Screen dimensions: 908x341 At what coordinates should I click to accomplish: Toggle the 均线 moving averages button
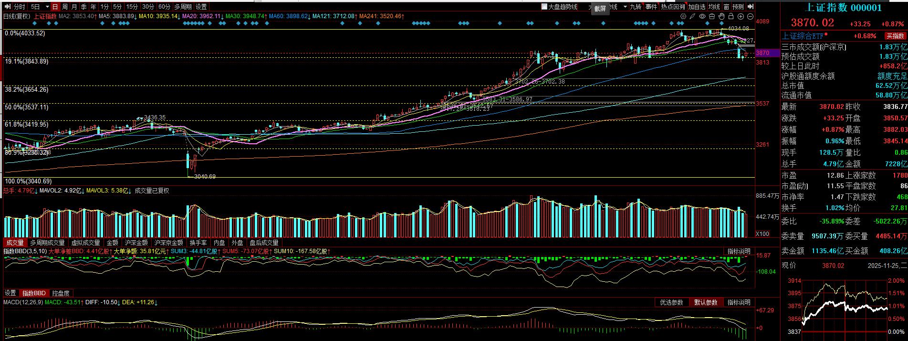(x=714, y=7)
